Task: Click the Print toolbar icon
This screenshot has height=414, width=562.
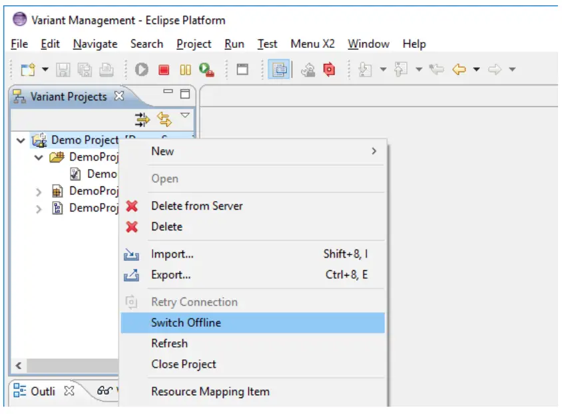Action: [x=107, y=69]
